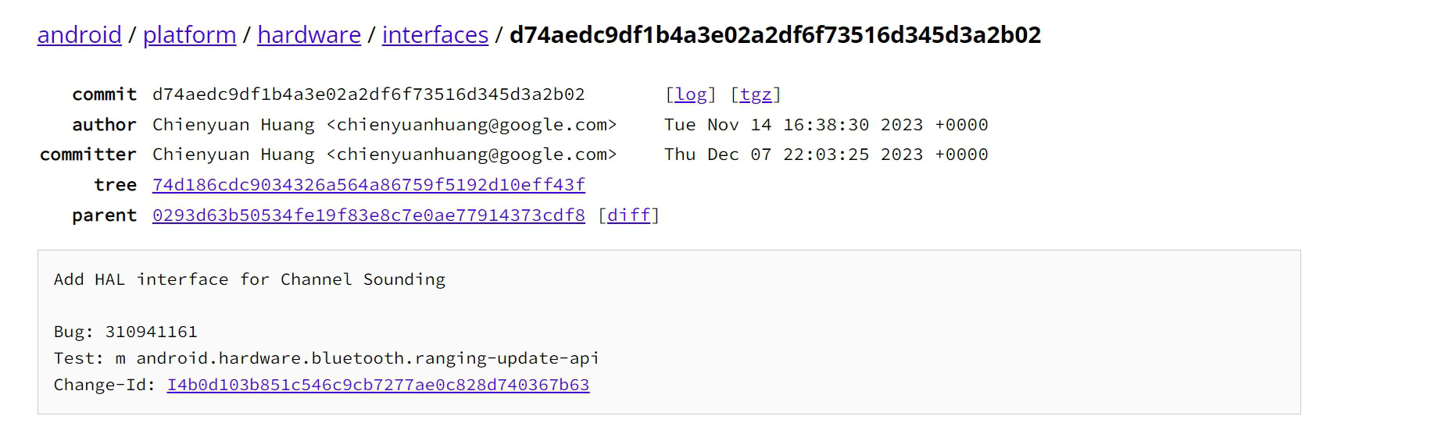Download the tgz archive link

(x=755, y=94)
